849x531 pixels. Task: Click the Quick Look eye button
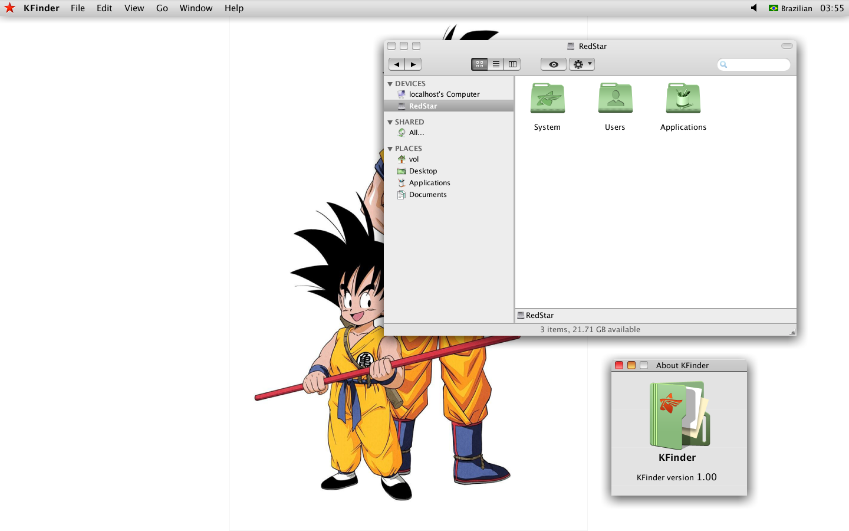point(554,64)
